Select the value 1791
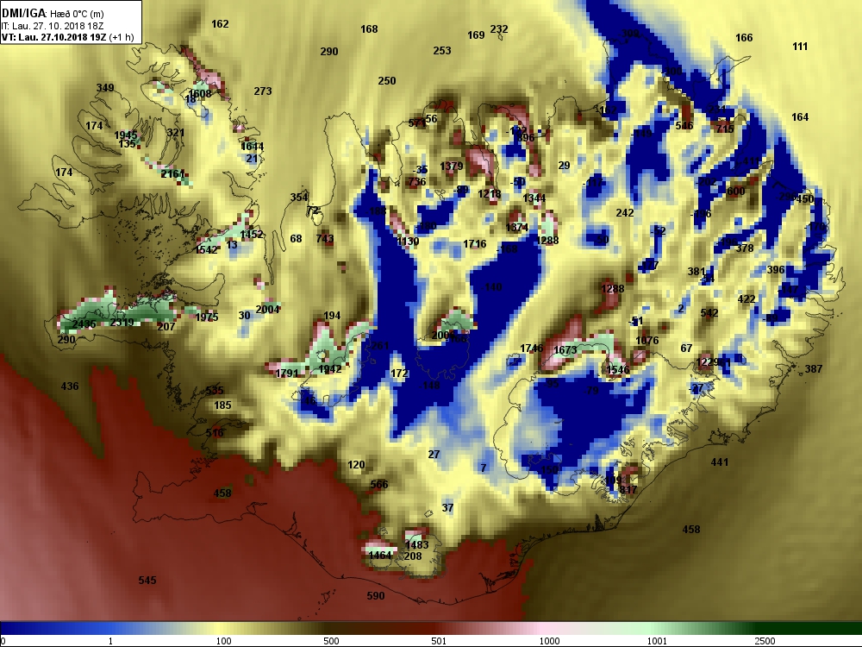 287,373
